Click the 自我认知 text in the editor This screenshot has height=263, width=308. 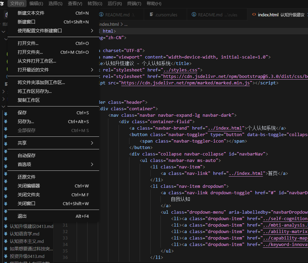(x=180, y=199)
